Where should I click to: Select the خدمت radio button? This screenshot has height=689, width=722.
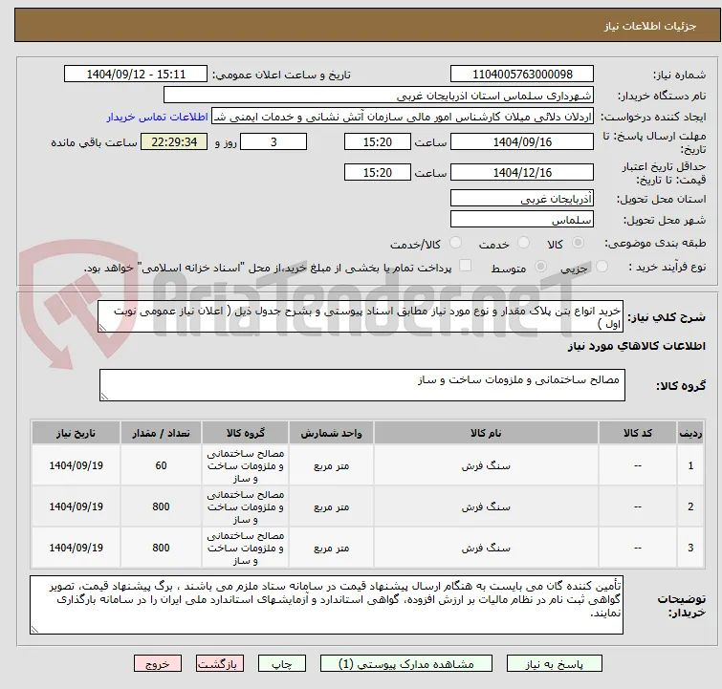pyautogui.click(x=523, y=242)
